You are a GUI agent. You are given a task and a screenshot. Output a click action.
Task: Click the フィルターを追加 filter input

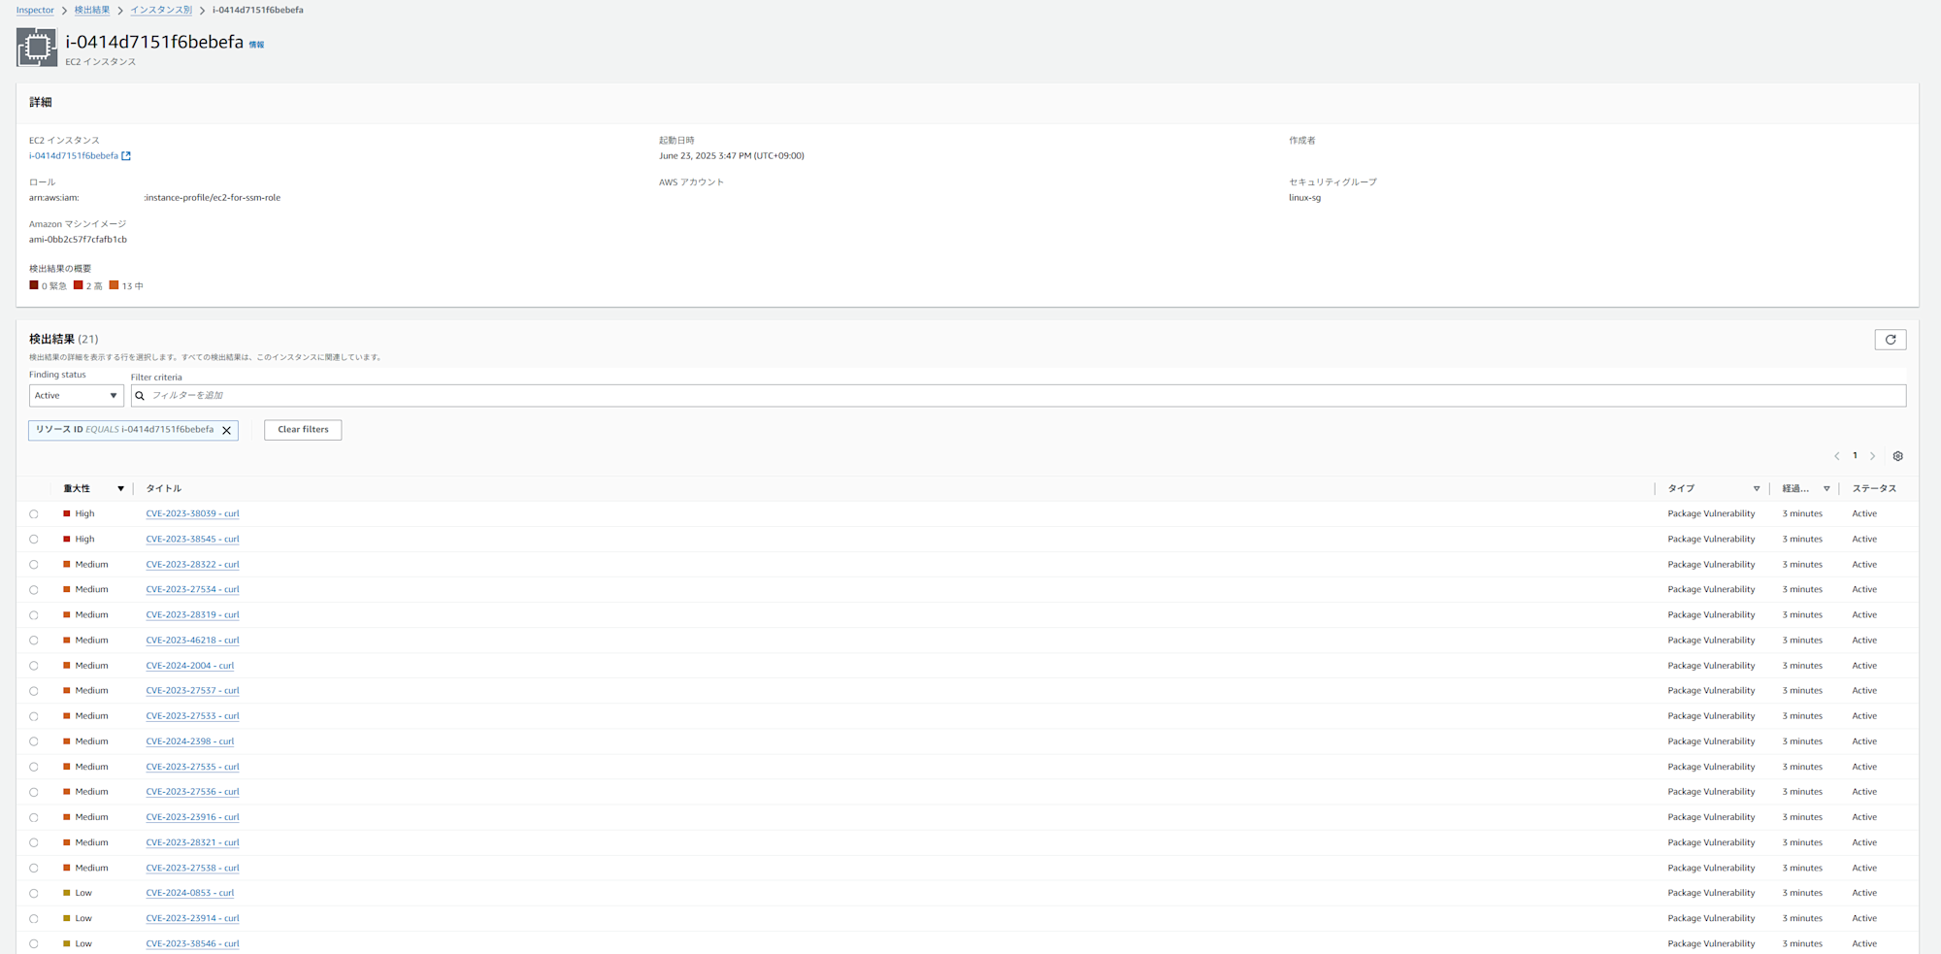click(x=1018, y=396)
